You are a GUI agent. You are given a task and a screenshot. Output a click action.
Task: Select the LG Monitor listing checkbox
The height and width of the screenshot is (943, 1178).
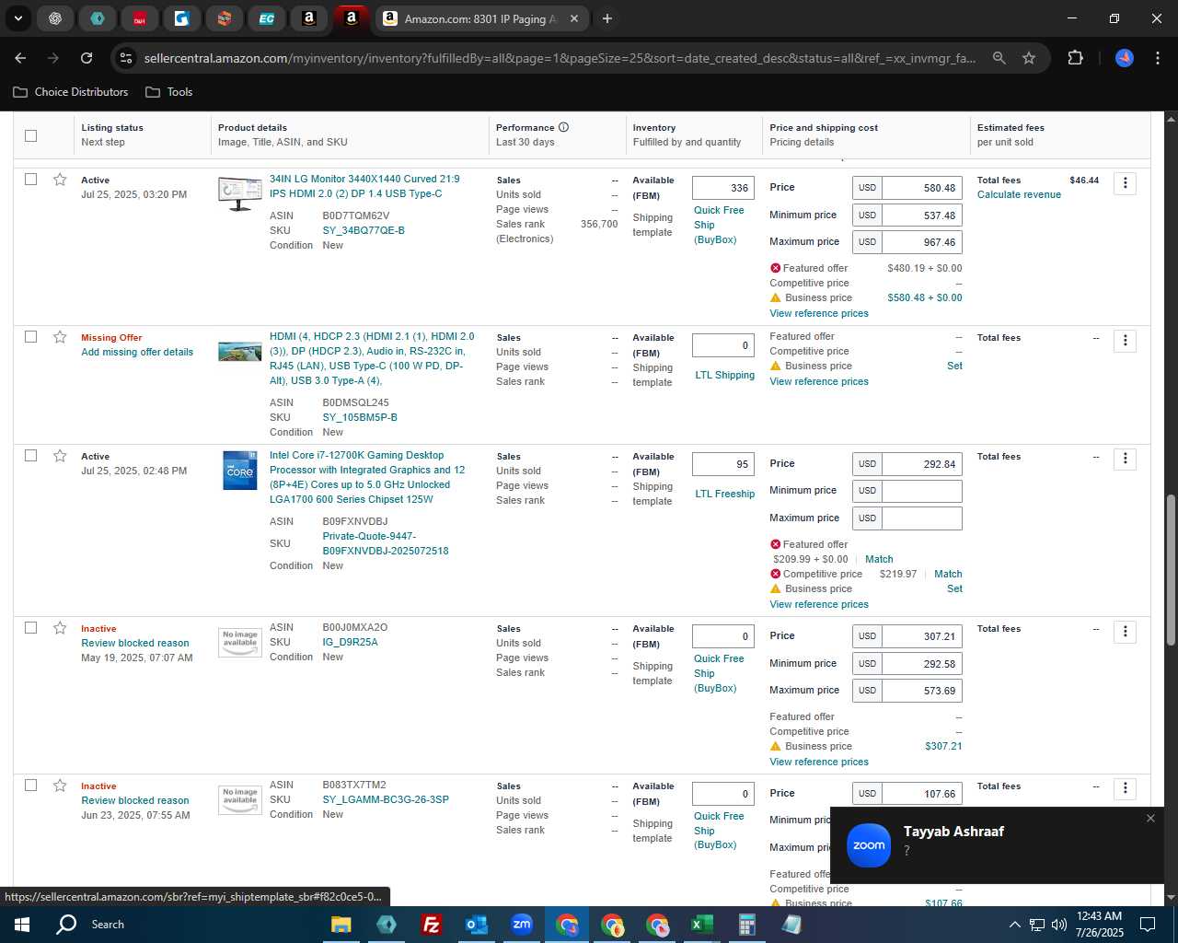[x=30, y=179]
